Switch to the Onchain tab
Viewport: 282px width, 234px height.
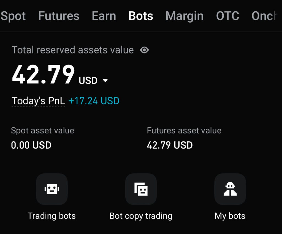coord(264,16)
